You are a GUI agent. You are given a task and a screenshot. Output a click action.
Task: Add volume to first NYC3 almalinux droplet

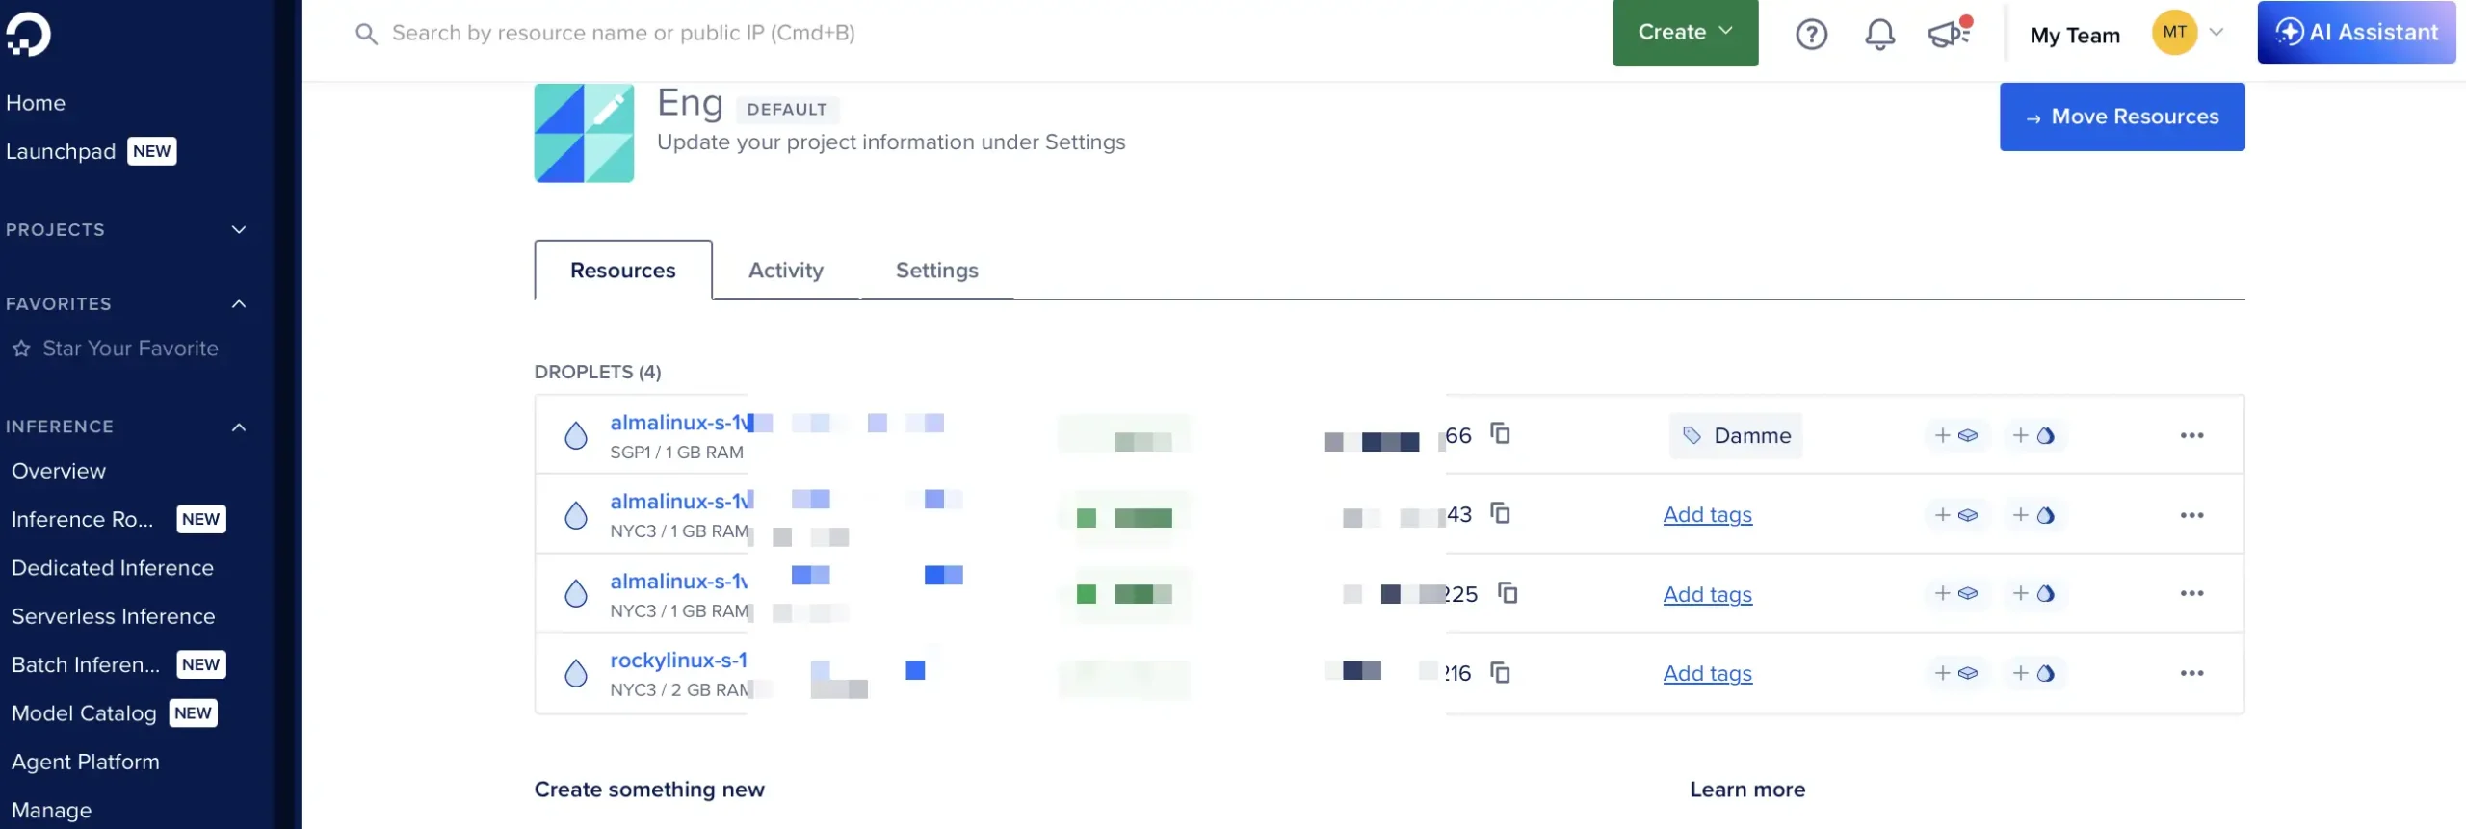coord(1956,515)
